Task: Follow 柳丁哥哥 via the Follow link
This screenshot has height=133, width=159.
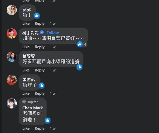Action: pos(53,33)
